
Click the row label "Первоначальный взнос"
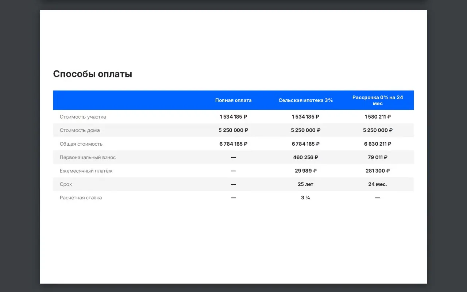coord(88,157)
